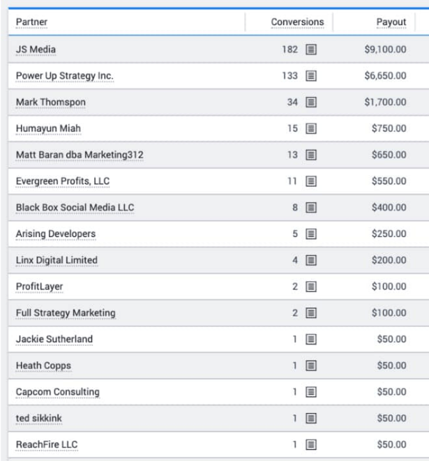Open the details icon for ReachFire LLC

click(x=311, y=444)
